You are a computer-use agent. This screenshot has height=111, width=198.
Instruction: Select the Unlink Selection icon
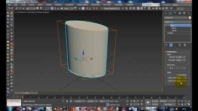click(20, 8)
